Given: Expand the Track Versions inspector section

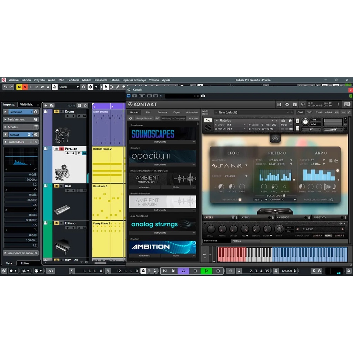Looking at the screenshot, I should click(x=6, y=119).
